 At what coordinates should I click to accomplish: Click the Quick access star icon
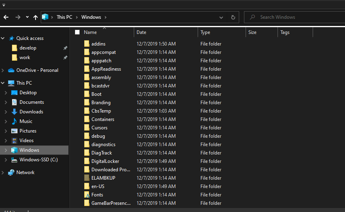pos(12,38)
